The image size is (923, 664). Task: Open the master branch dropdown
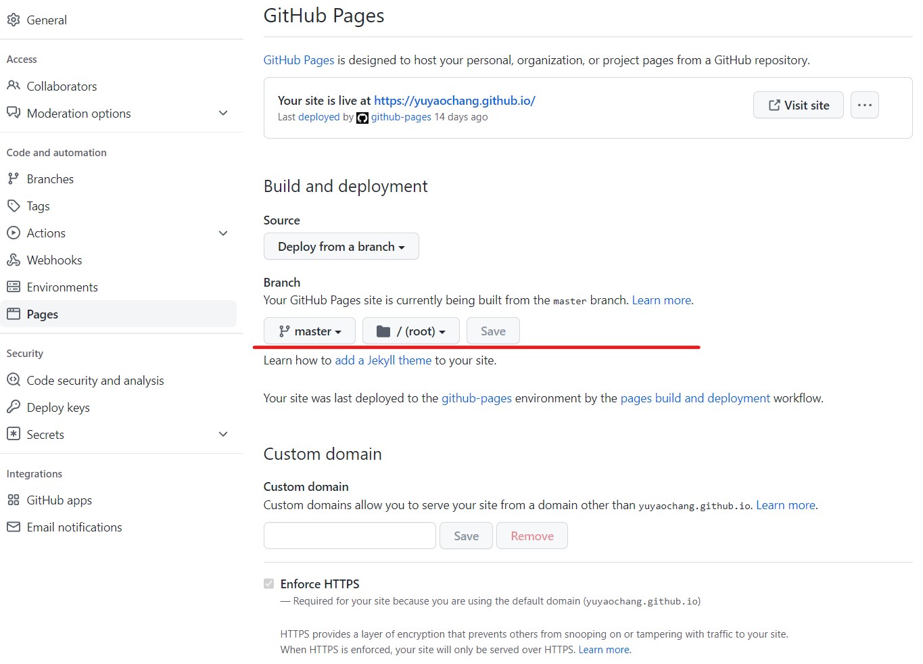click(309, 331)
